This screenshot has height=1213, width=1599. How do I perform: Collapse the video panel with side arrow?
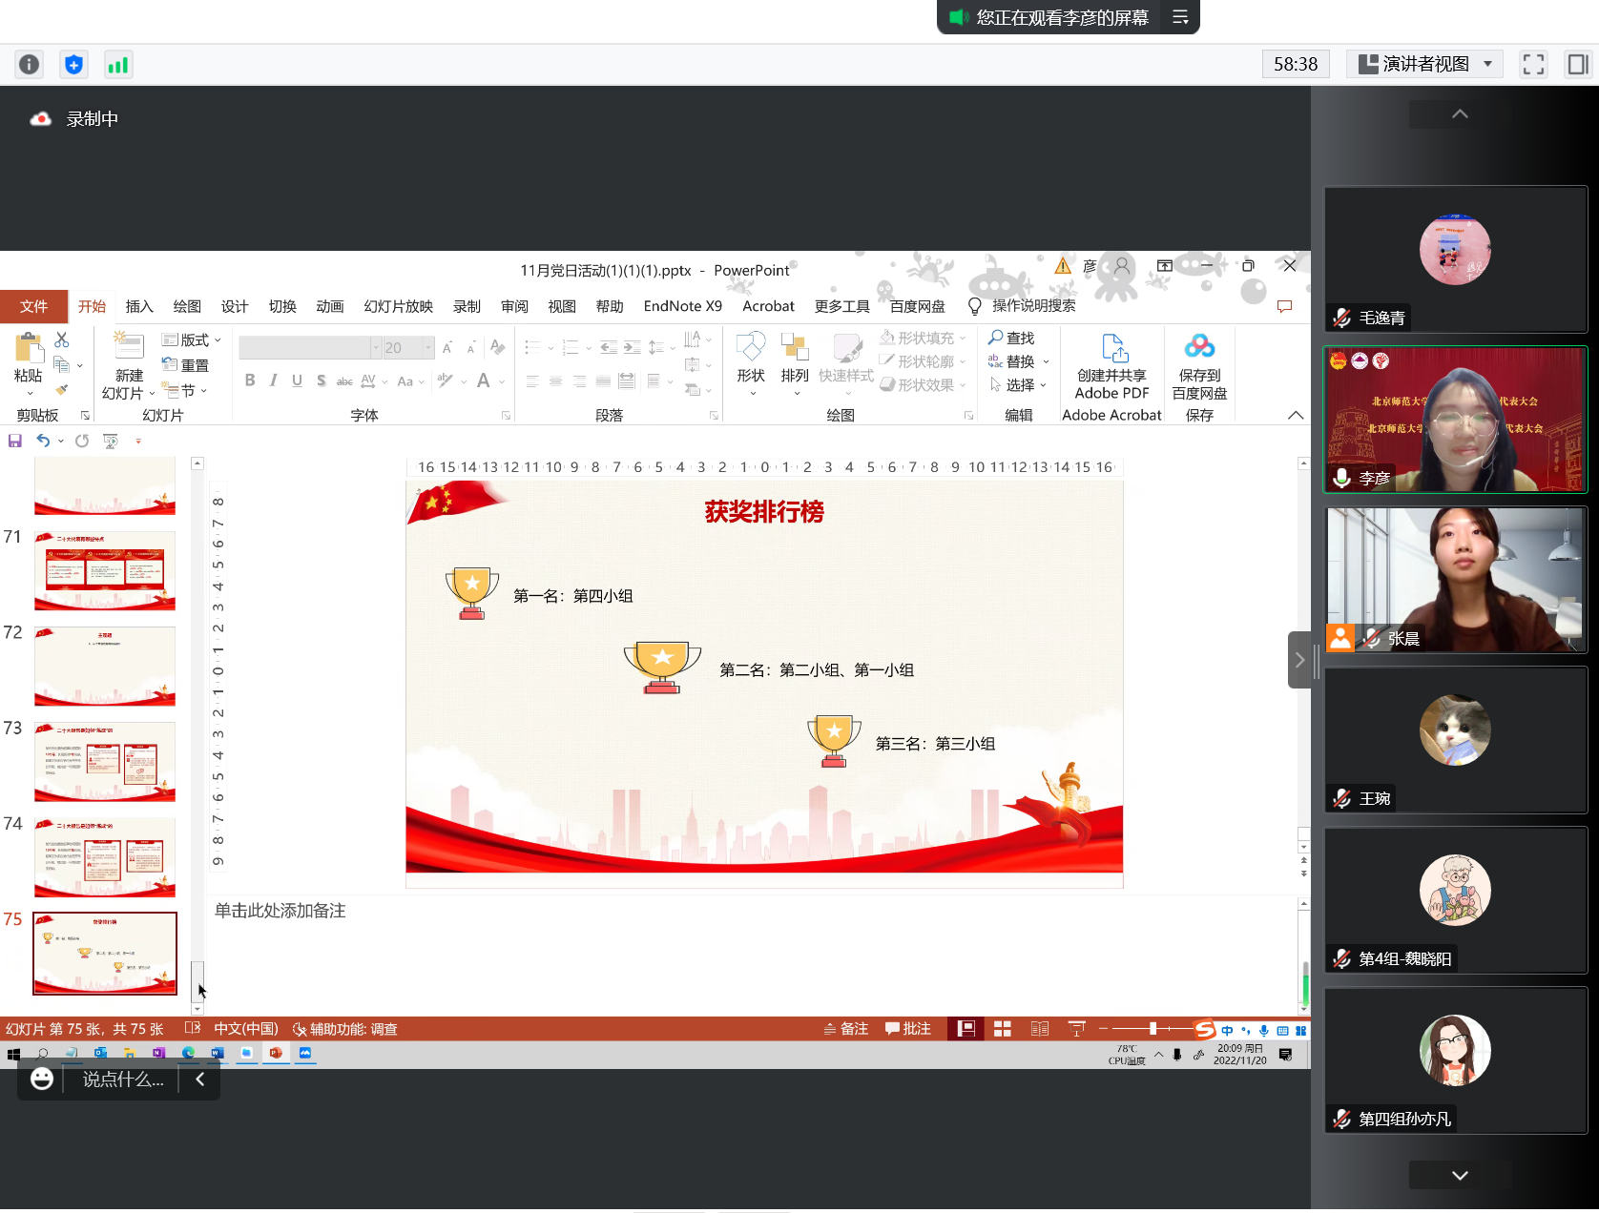(x=1298, y=660)
